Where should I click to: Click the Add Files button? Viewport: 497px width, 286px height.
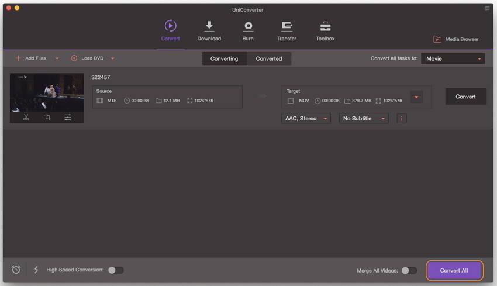click(31, 58)
